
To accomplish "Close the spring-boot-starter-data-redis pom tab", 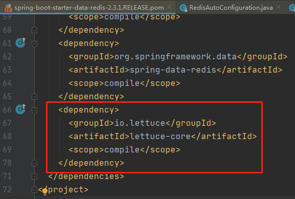I will point(169,7).
